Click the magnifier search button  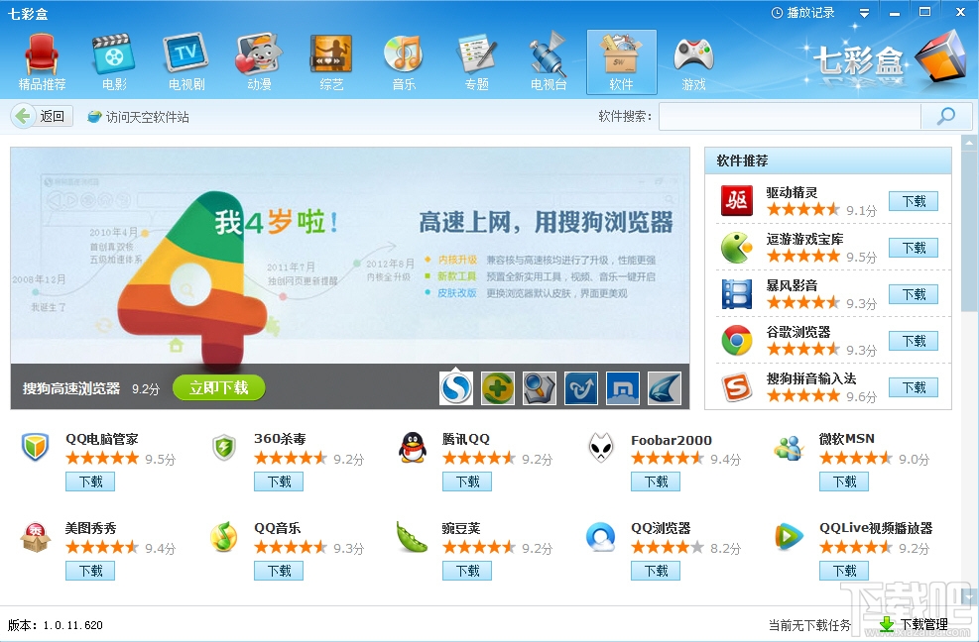pyautogui.click(x=946, y=117)
